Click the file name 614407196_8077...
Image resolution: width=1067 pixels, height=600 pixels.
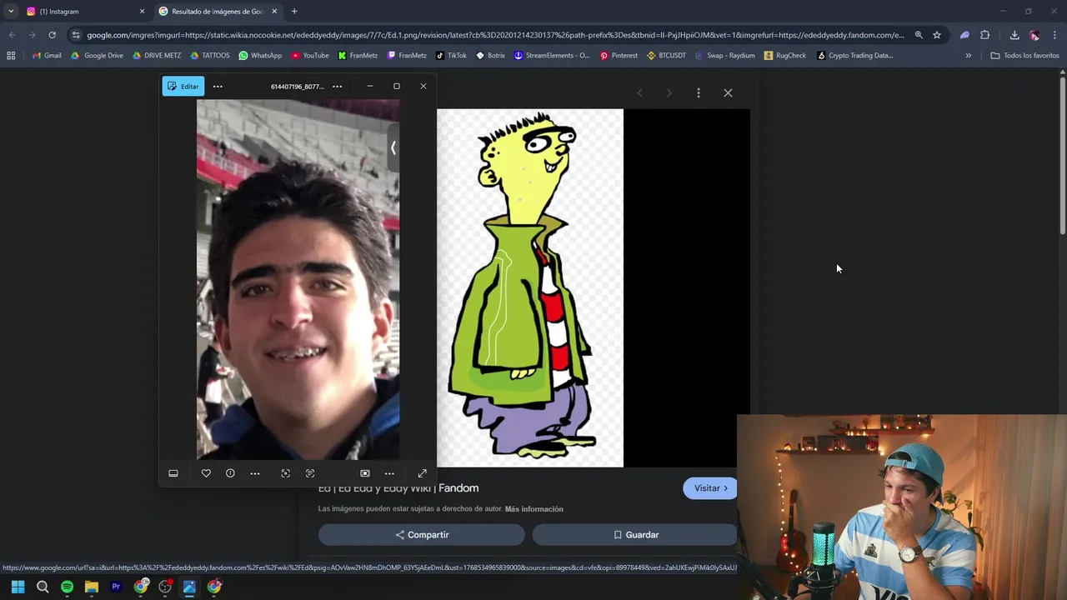297,87
